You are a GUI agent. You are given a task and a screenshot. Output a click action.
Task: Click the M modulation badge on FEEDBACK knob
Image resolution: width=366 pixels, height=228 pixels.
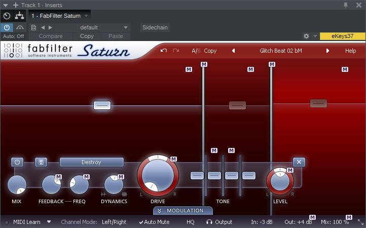coord(58,177)
